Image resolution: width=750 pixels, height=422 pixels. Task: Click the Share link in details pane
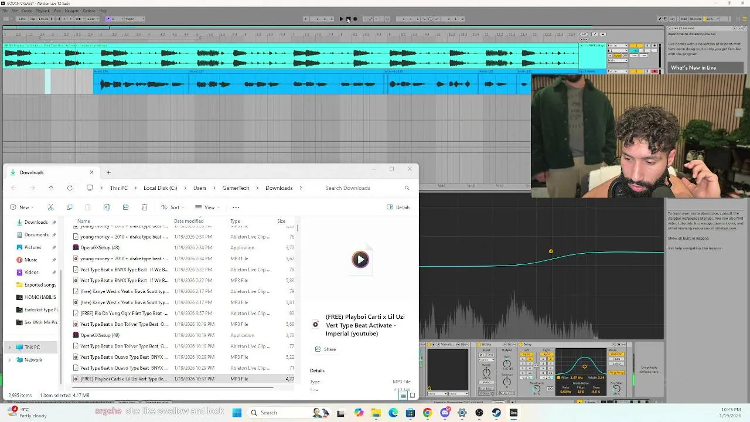[326, 349]
